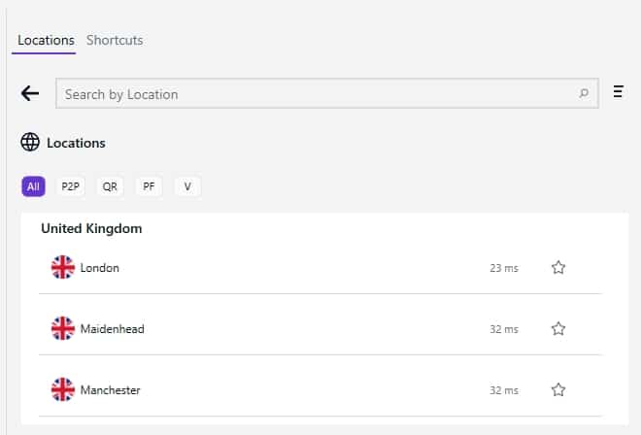Click the back arrow icon

pyautogui.click(x=30, y=93)
